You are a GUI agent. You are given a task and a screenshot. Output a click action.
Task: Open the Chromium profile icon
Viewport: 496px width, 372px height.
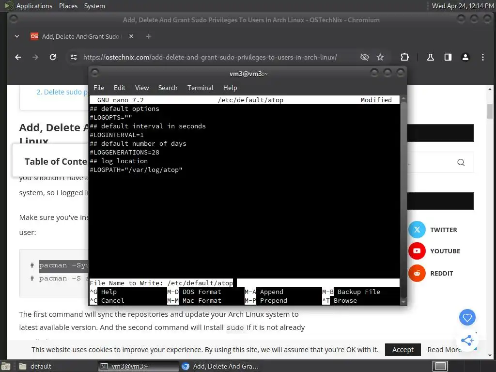pyautogui.click(x=465, y=57)
